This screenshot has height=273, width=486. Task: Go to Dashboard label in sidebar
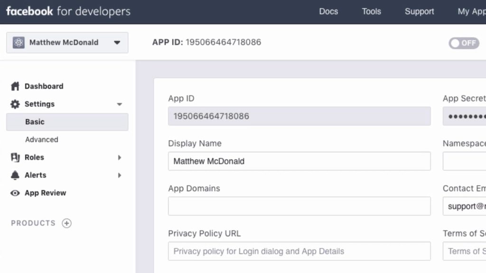[x=44, y=86]
